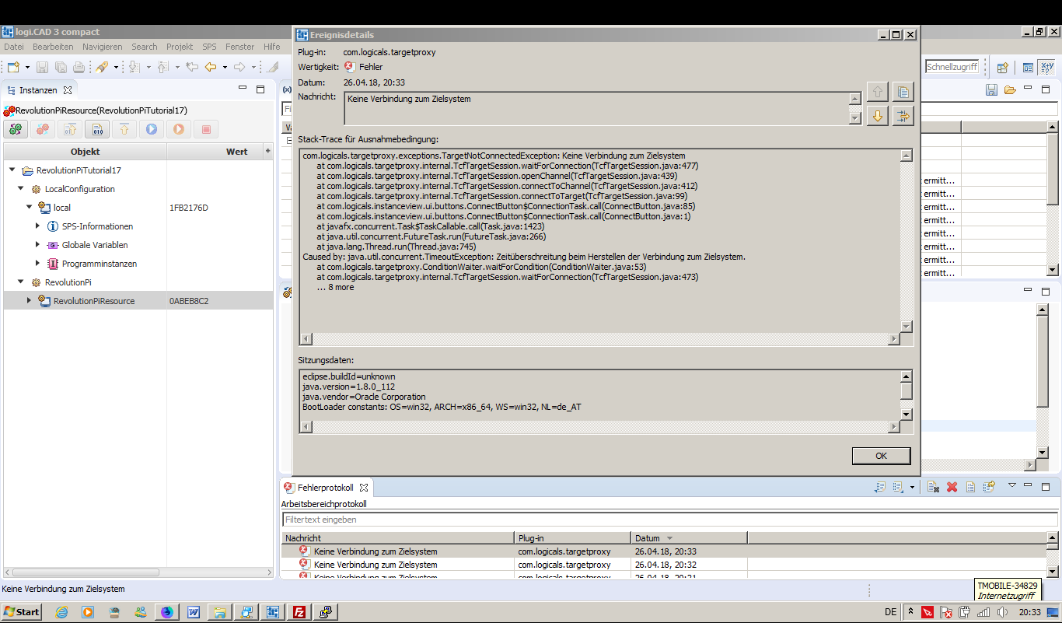Click OK in the Ereignisdetails dialog
The width and height of the screenshot is (1062, 623).
pyautogui.click(x=881, y=456)
